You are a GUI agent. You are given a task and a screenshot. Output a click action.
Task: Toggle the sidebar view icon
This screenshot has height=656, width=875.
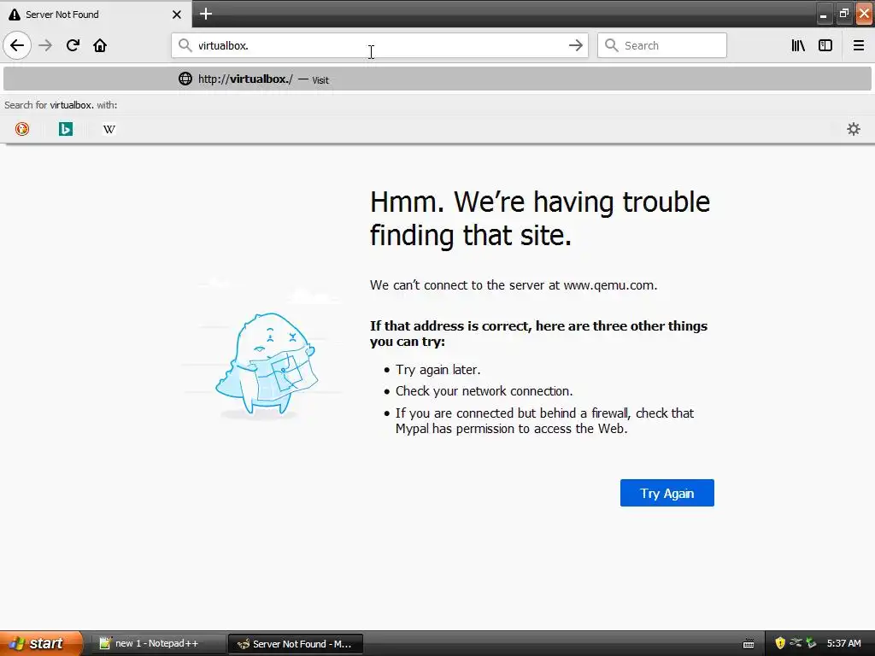click(x=825, y=45)
